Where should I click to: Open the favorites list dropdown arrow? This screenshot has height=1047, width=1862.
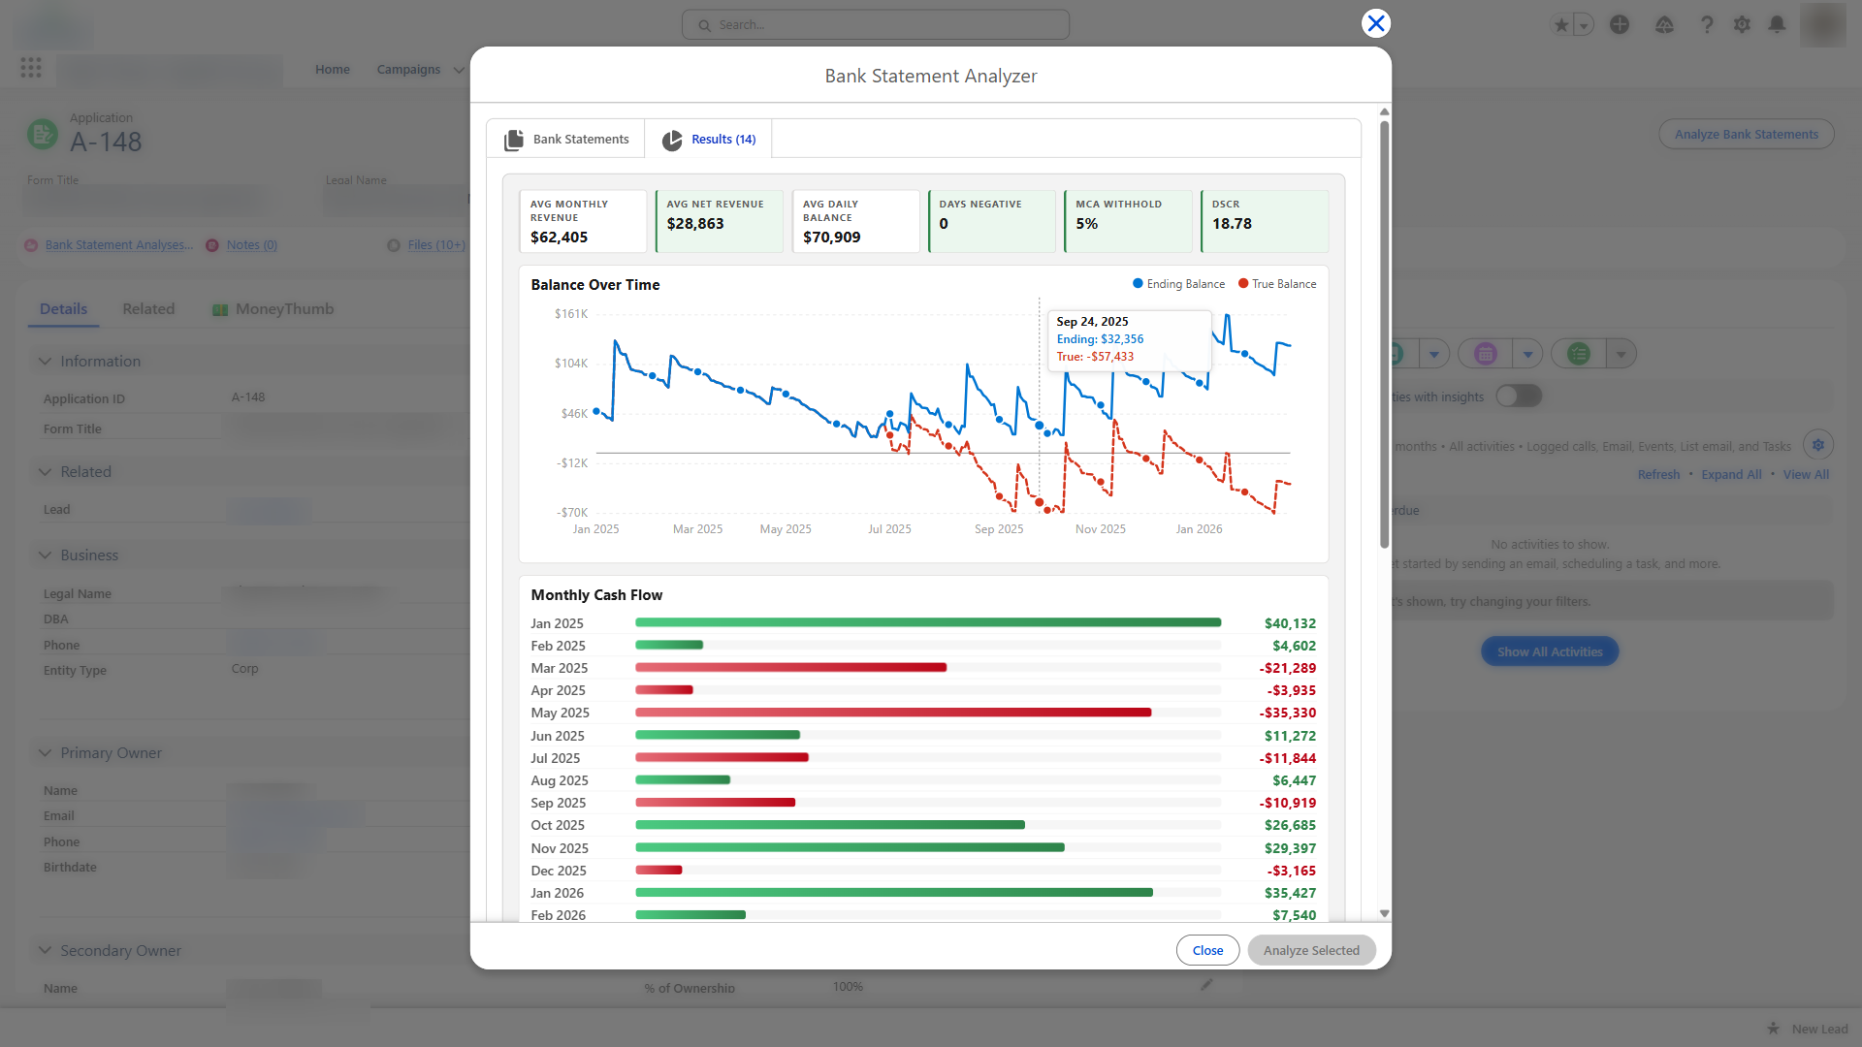(1584, 25)
